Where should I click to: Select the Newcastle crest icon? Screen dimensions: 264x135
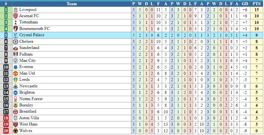(x=16, y=86)
